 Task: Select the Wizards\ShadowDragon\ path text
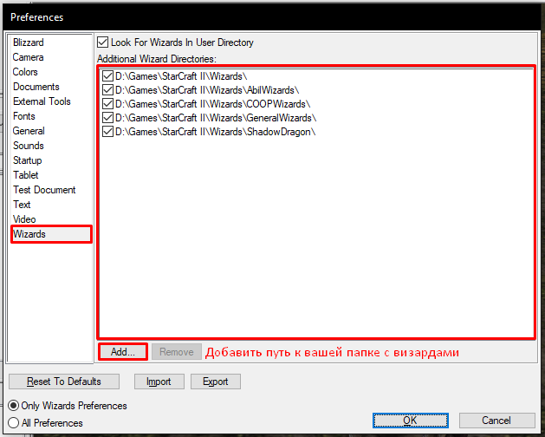(x=216, y=132)
